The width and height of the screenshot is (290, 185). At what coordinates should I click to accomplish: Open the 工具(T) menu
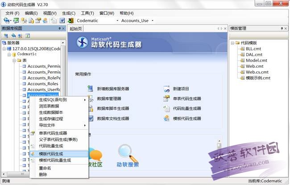[87, 13]
